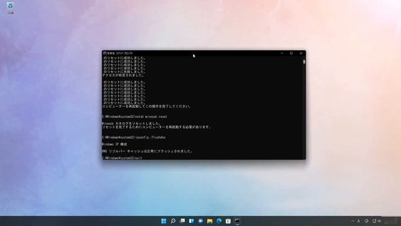Viewport: 401px width, 226px height.
Task: Open Command Prompt title bar system icon
Action: tap(105, 53)
